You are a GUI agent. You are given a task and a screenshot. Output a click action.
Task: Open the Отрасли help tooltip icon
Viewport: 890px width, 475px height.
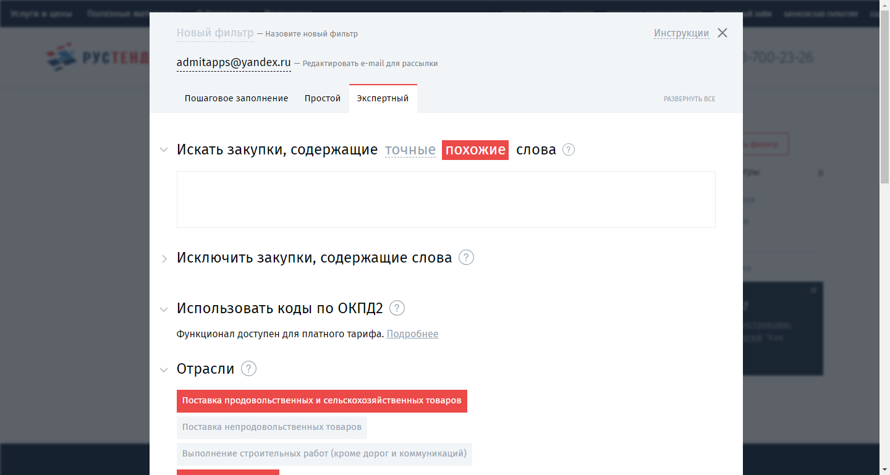[248, 369]
